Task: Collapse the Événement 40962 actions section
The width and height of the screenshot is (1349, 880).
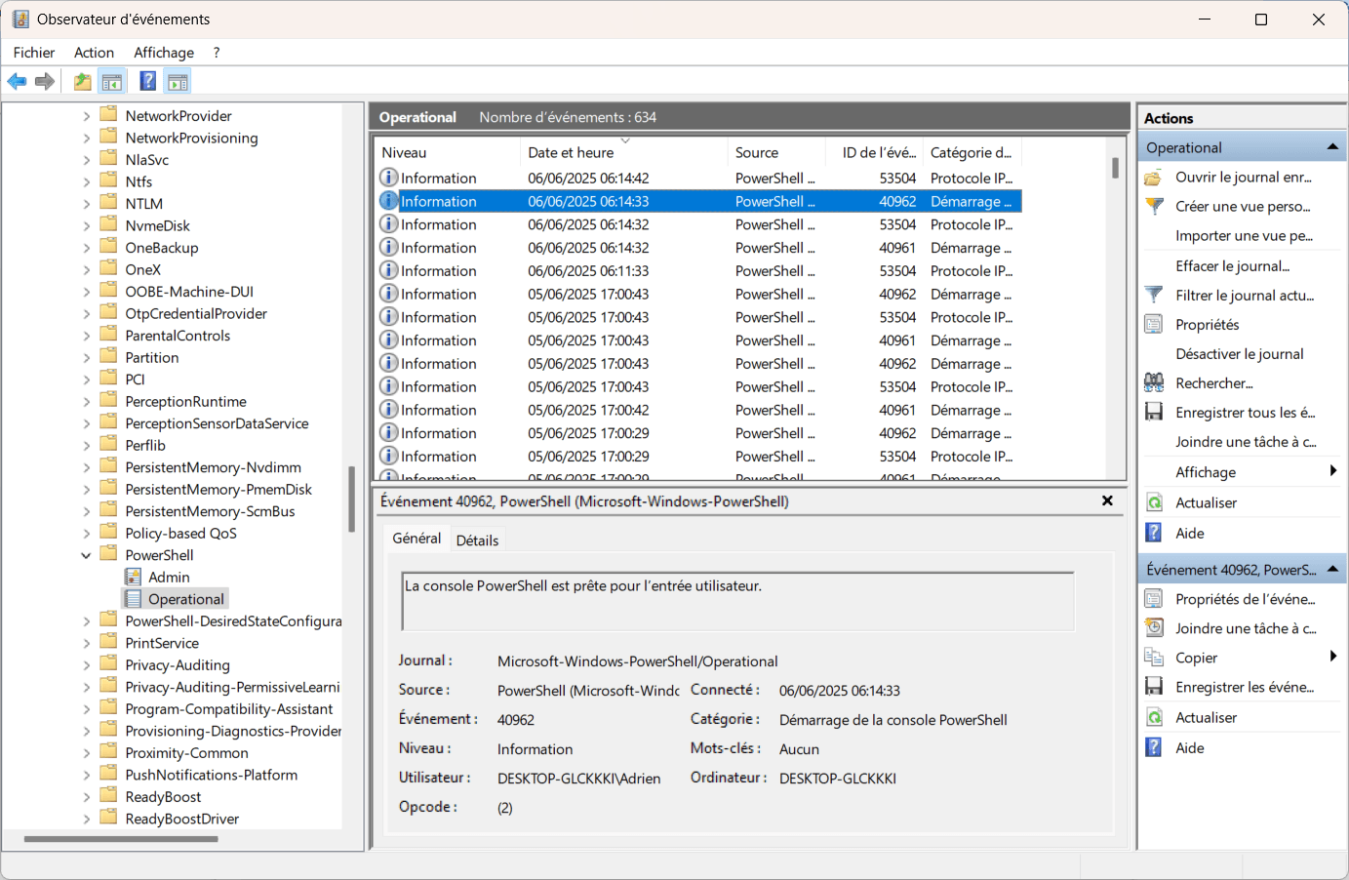Action: click(1332, 569)
